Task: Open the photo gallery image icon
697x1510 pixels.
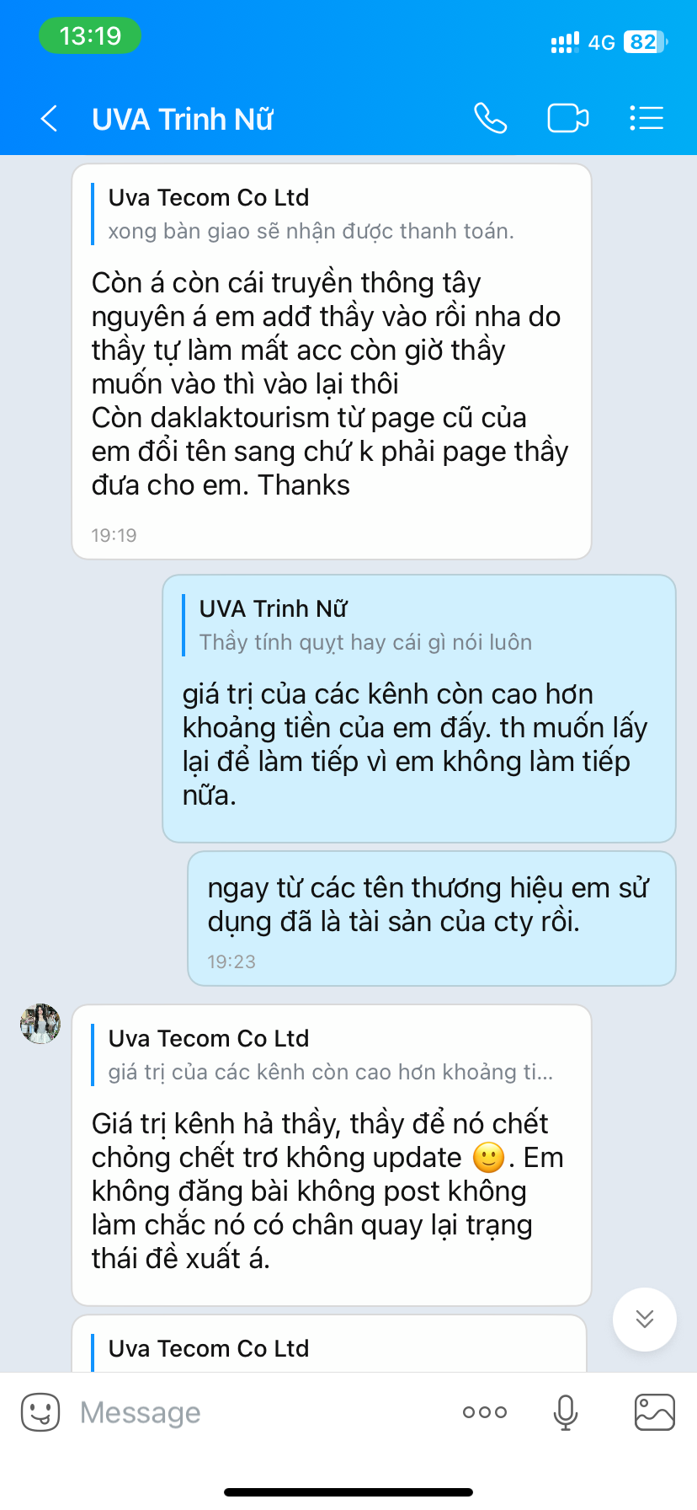Action: [x=655, y=1412]
